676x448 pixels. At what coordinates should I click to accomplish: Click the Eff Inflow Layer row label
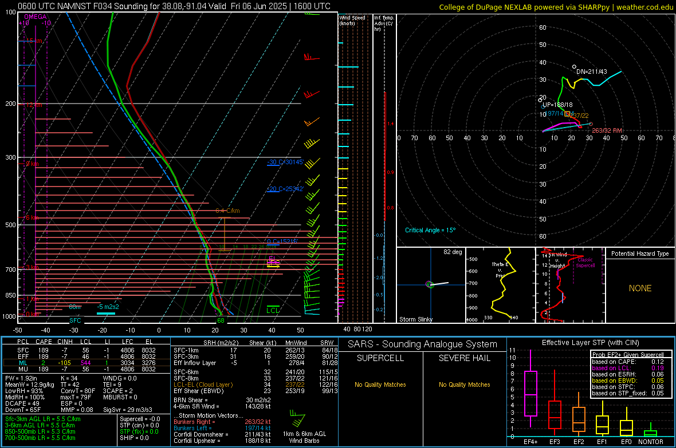(193, 363)
